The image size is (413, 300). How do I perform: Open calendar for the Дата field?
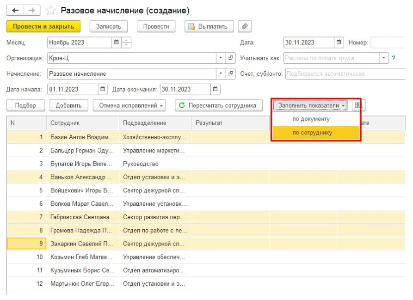tap(339, 43)
